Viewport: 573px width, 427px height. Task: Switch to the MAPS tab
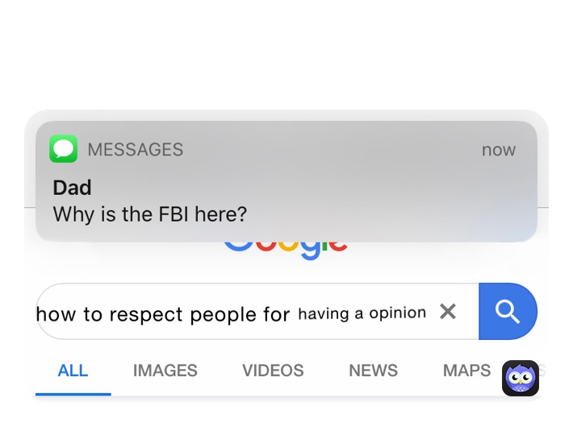coord(466,371)
